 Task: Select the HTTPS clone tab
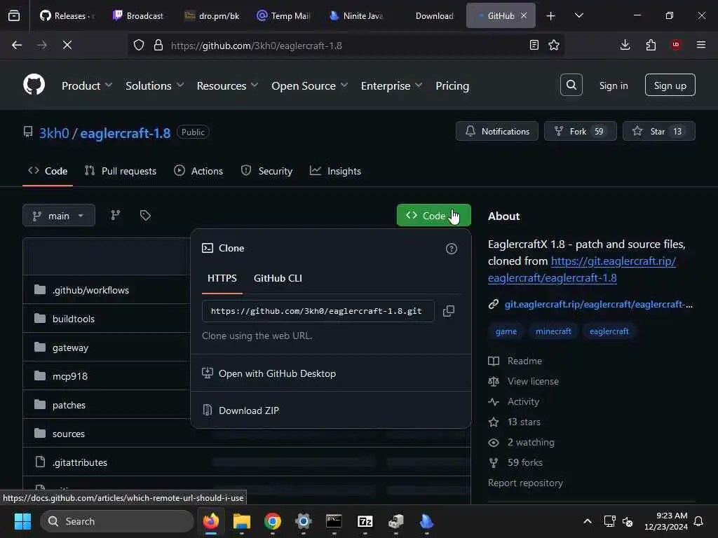pyautogui.click(x=222, y=278)
